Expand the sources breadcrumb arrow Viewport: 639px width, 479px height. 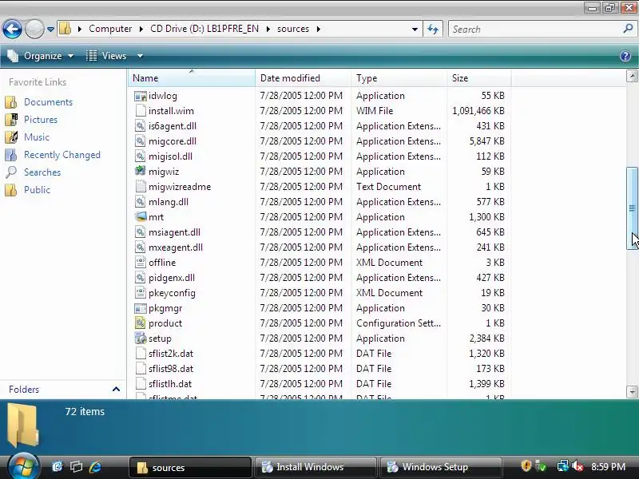coord(318,29)
